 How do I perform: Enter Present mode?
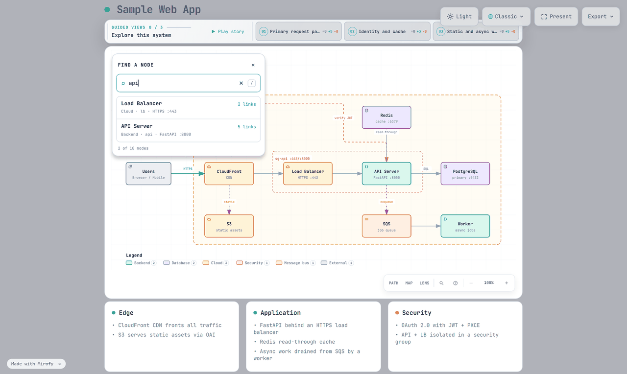click(556, 17)
